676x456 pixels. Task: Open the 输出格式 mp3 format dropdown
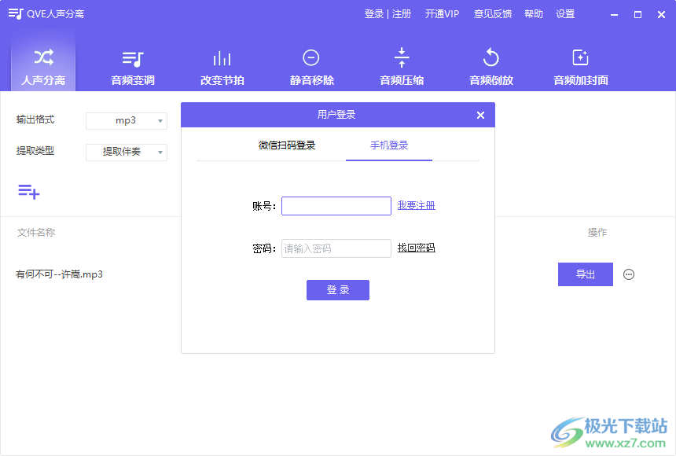pyautogui.click(x=126, y=120)
